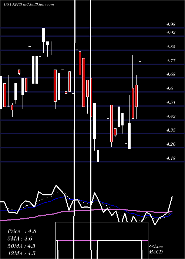Click the 12MA : 4.5 readout
Image resolution: width=185 pixels, height=259 pixels.
[21, 253]
